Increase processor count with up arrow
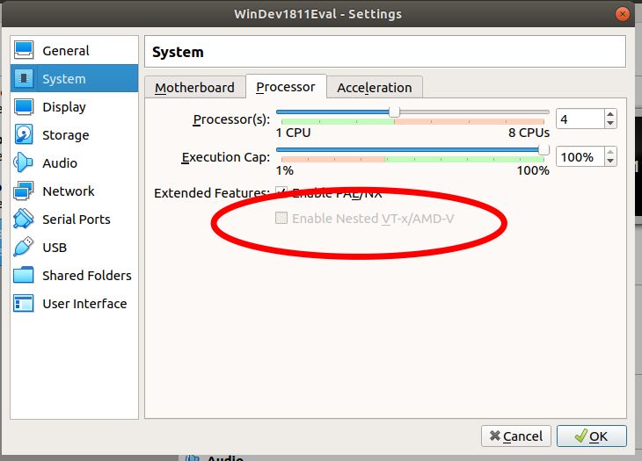The width and height of the screenshot is (642, 461). tap(610, 114)
